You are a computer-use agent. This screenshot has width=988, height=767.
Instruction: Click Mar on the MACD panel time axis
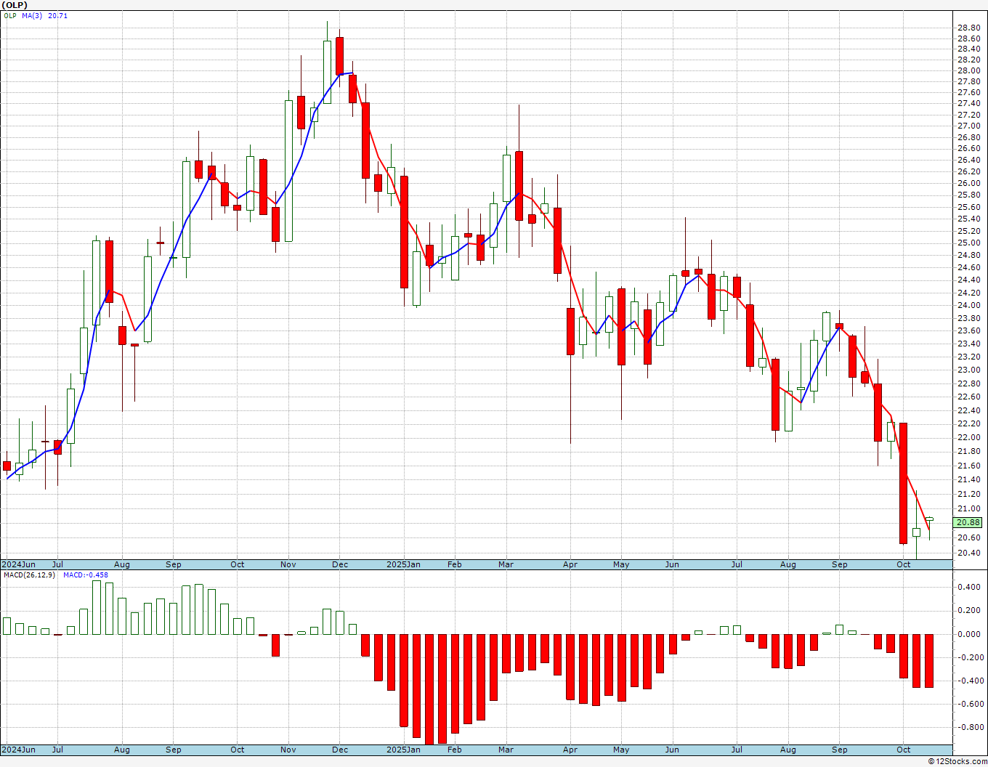[506, 750]
